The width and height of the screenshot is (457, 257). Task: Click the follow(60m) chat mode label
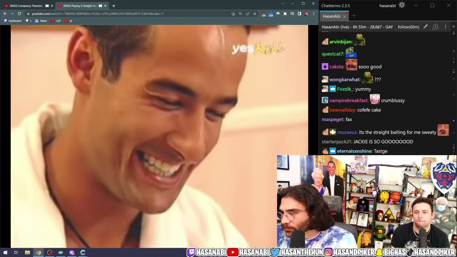tap(408, 27)
